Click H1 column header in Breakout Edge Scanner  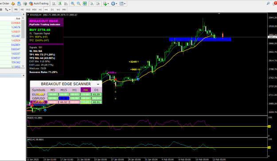tap(74, 90)
